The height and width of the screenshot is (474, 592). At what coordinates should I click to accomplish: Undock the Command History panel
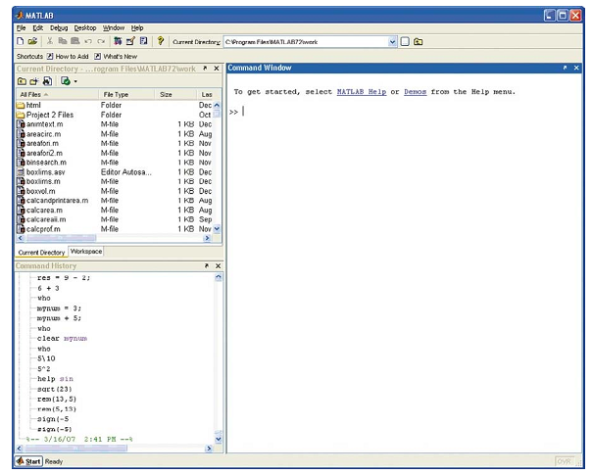pos(205,265)
